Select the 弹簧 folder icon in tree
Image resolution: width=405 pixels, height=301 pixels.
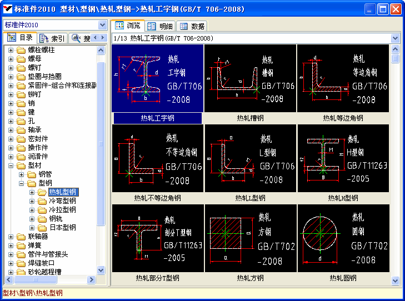pyautogui.click(x=21, y=245)
